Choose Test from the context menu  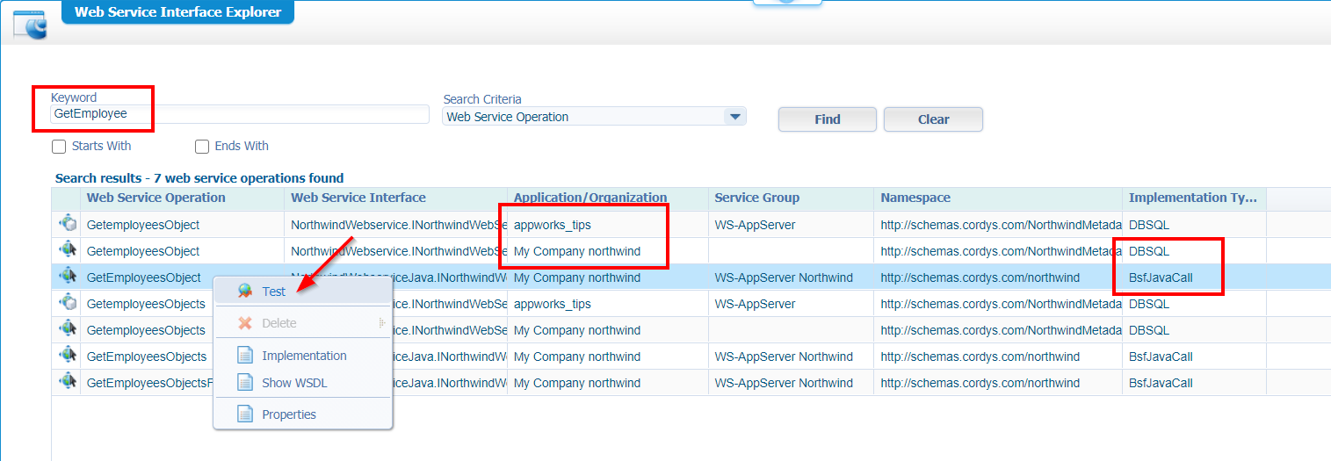(x=273, y=292)
